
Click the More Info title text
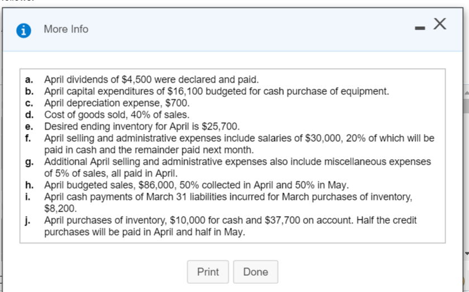point(66,29)
